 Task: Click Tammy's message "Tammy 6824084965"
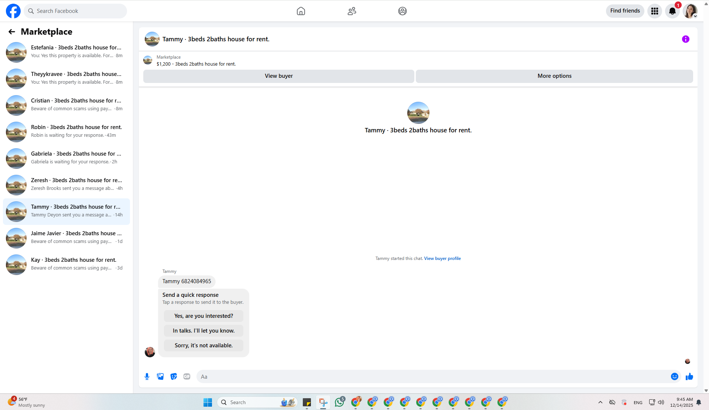tap(187, 281)
